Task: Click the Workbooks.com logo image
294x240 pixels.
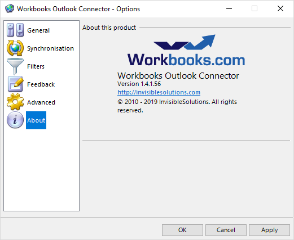Action: (186, 50)
